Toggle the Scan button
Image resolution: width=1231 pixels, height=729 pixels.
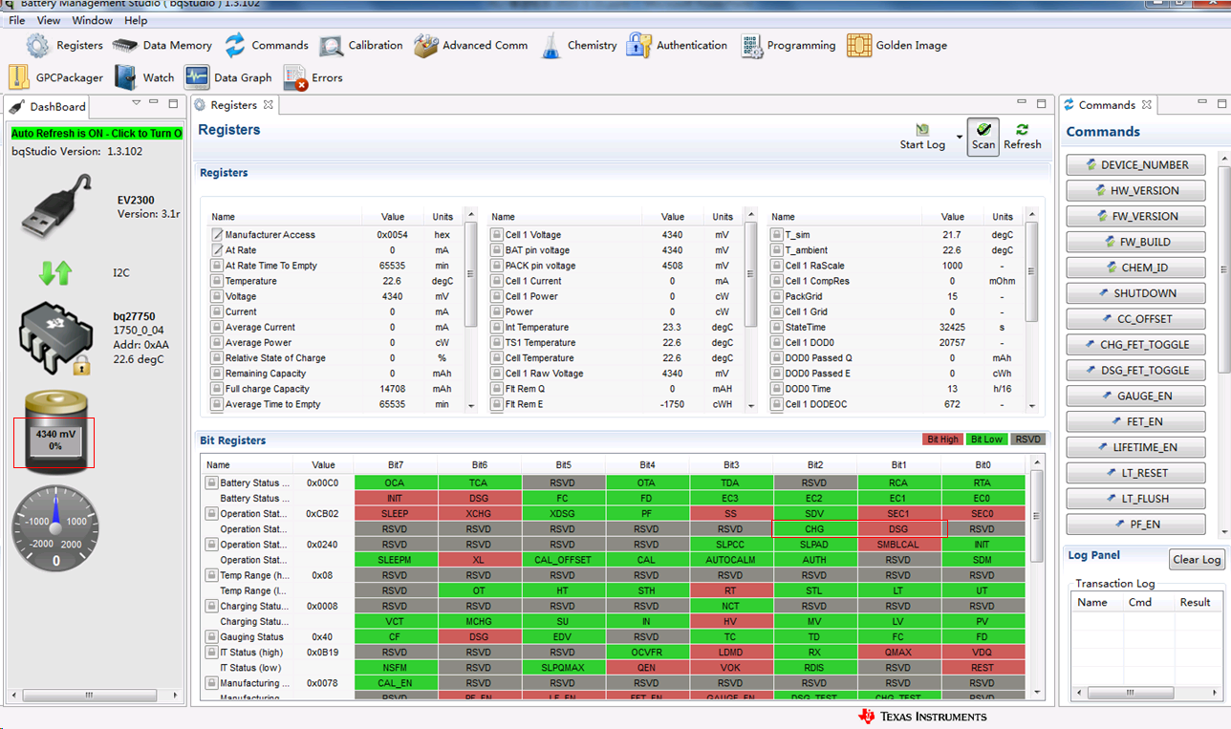(x=983, y=137)
